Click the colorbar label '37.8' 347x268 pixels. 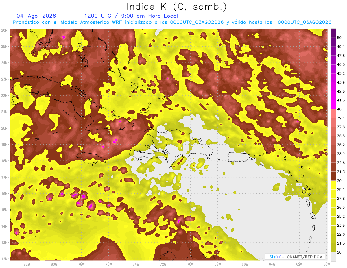(x=341, y=127)
